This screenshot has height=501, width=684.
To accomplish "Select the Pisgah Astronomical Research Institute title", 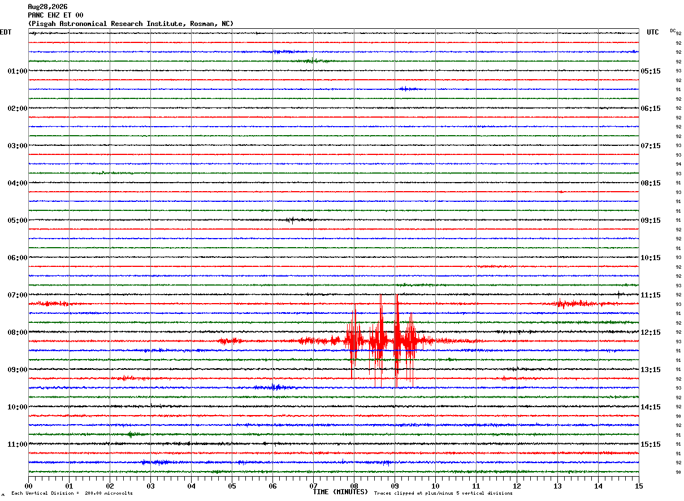I will 131,24.
